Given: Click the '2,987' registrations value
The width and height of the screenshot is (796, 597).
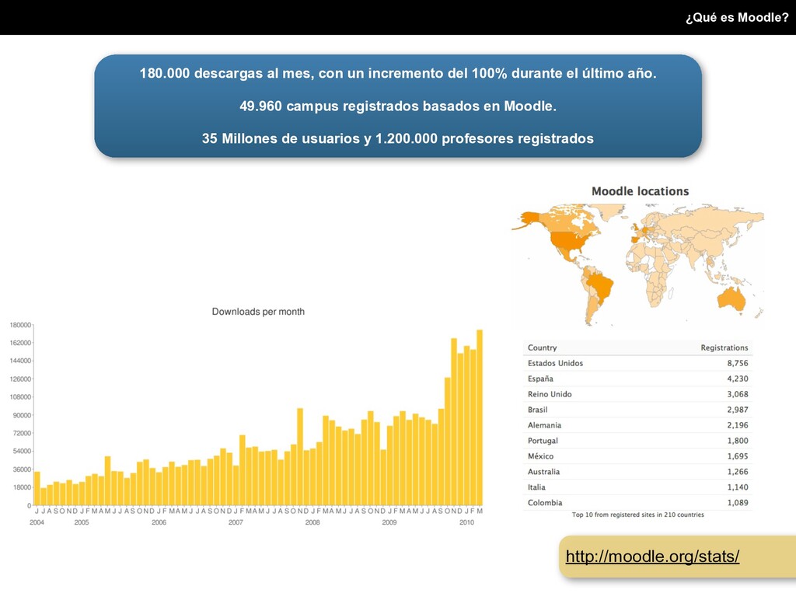Looking at the screenshot, I should click(x=738, y=410).
